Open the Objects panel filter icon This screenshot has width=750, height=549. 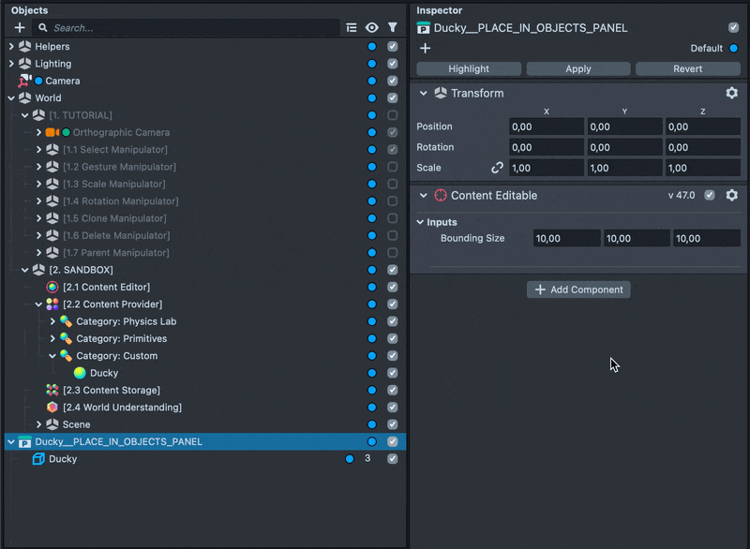pos(393,28)
